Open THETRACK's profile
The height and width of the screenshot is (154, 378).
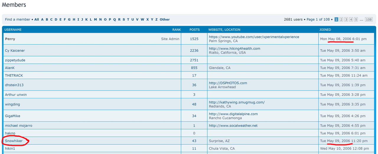(14, 76)
